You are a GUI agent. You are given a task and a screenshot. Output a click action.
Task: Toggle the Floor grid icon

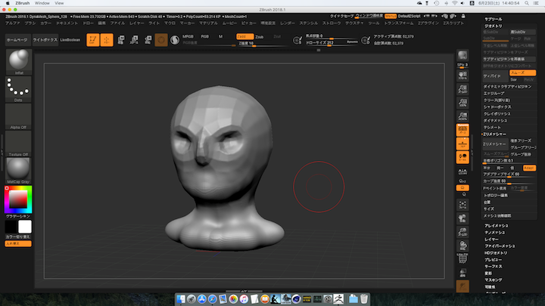coord(462,144)
